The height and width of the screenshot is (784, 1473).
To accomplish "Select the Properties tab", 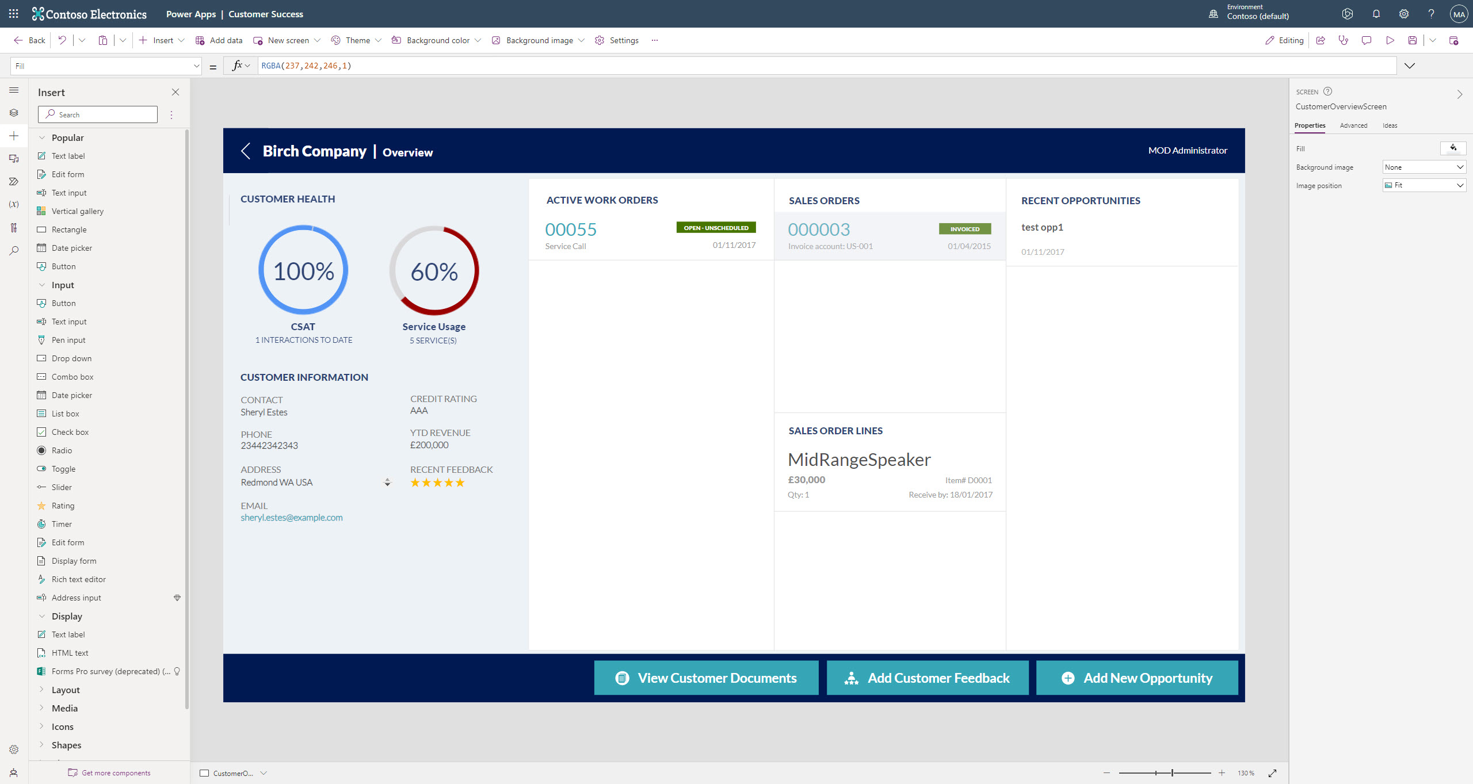I will click(1310, 125).
